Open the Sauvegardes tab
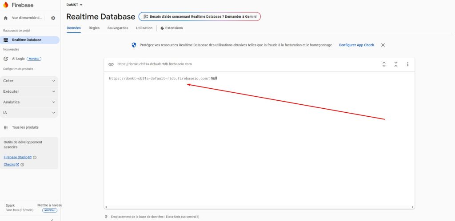 (118, 28)
